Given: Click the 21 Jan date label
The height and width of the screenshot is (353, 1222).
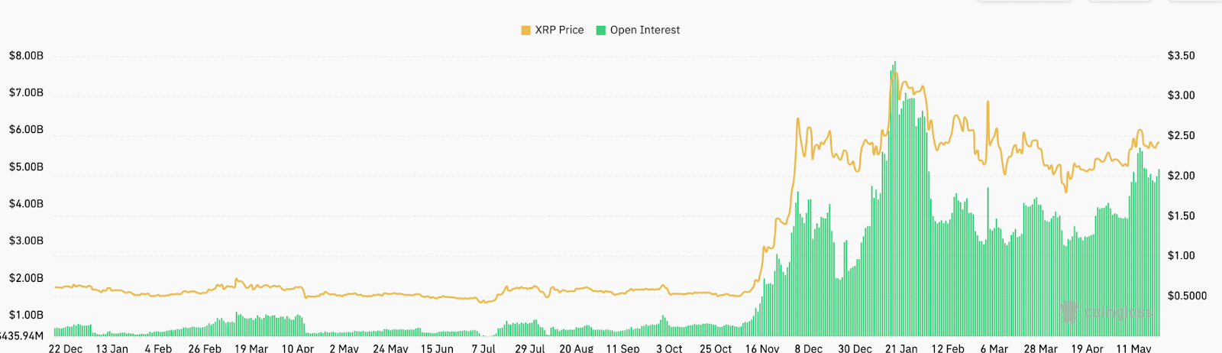Looking at the screenshot, I should click(901, 348).
